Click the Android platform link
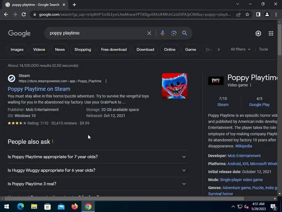Screen dimensions: 282x212 click(x=234, y=164)
